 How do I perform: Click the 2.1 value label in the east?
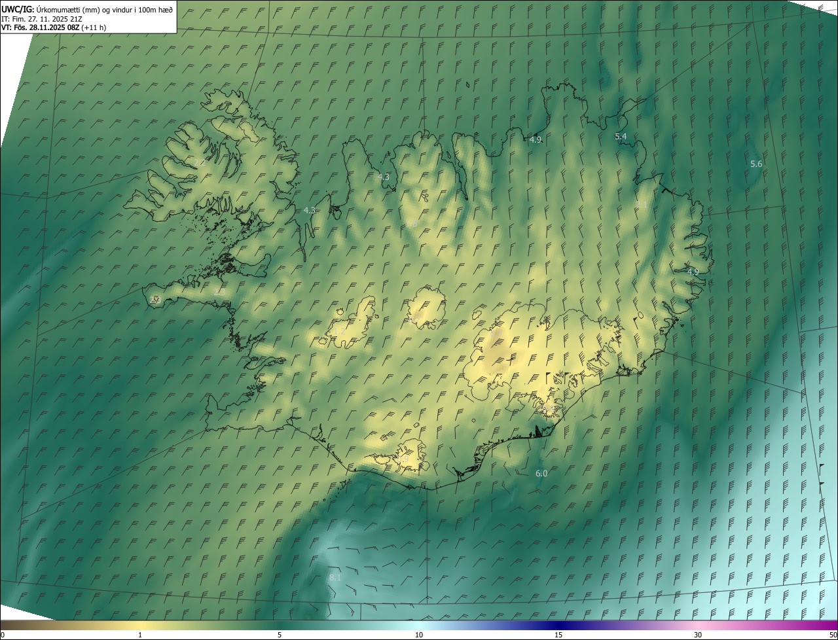pos(642,205)
